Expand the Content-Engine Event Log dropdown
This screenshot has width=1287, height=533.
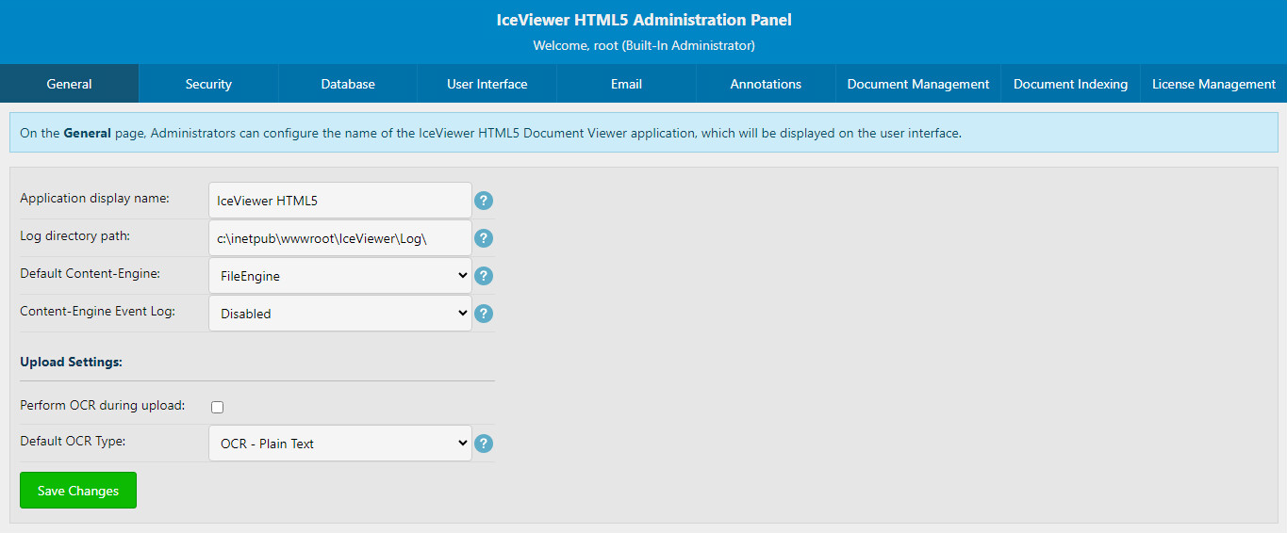339,314
